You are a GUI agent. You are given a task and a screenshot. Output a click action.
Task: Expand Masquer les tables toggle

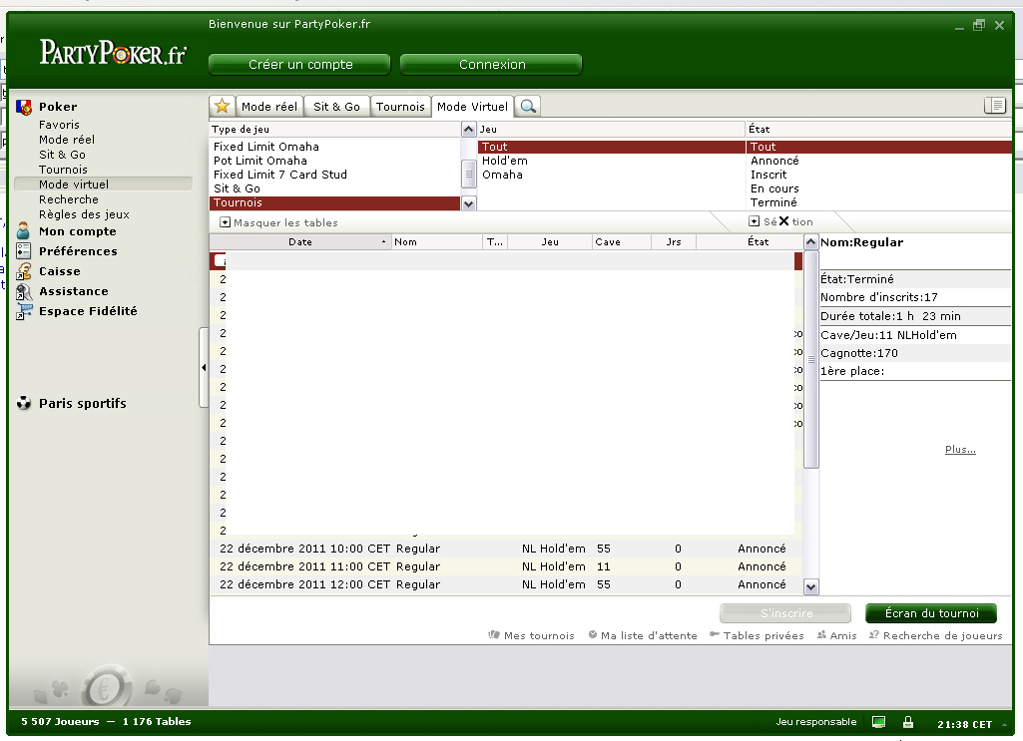(226, 222)
